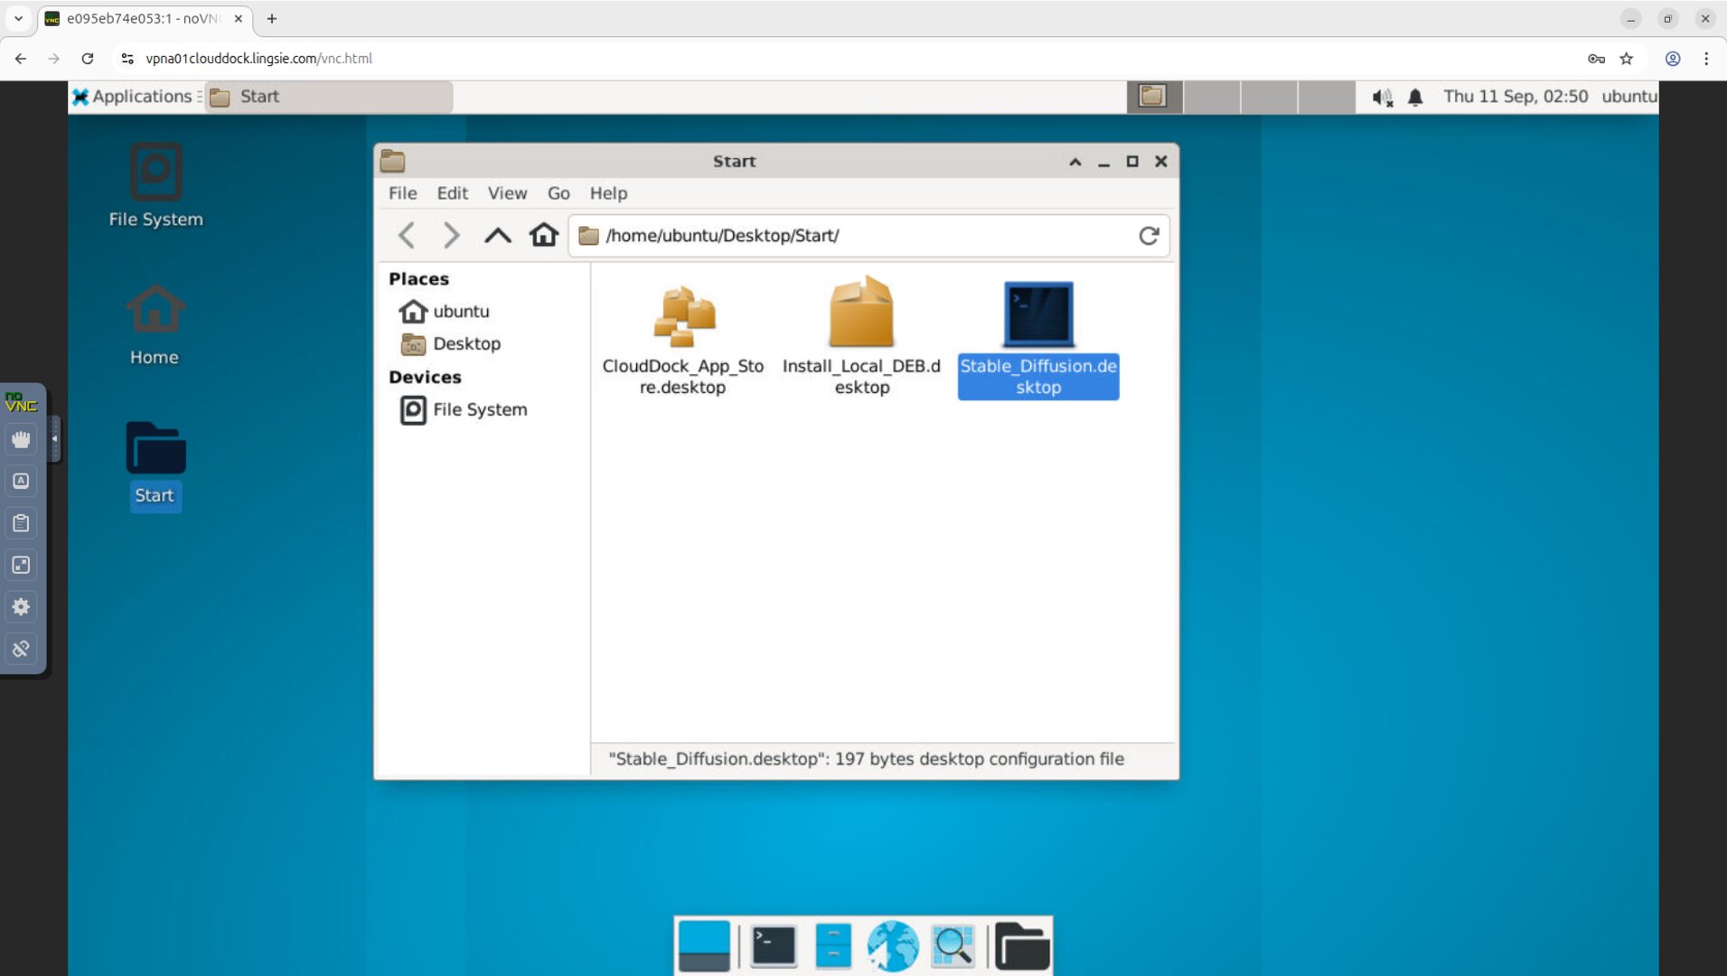Viewport: 1727px width, 976px height.
Task: Reload the current folder view
Action: pyautogui.click(x=1149, y=235)
